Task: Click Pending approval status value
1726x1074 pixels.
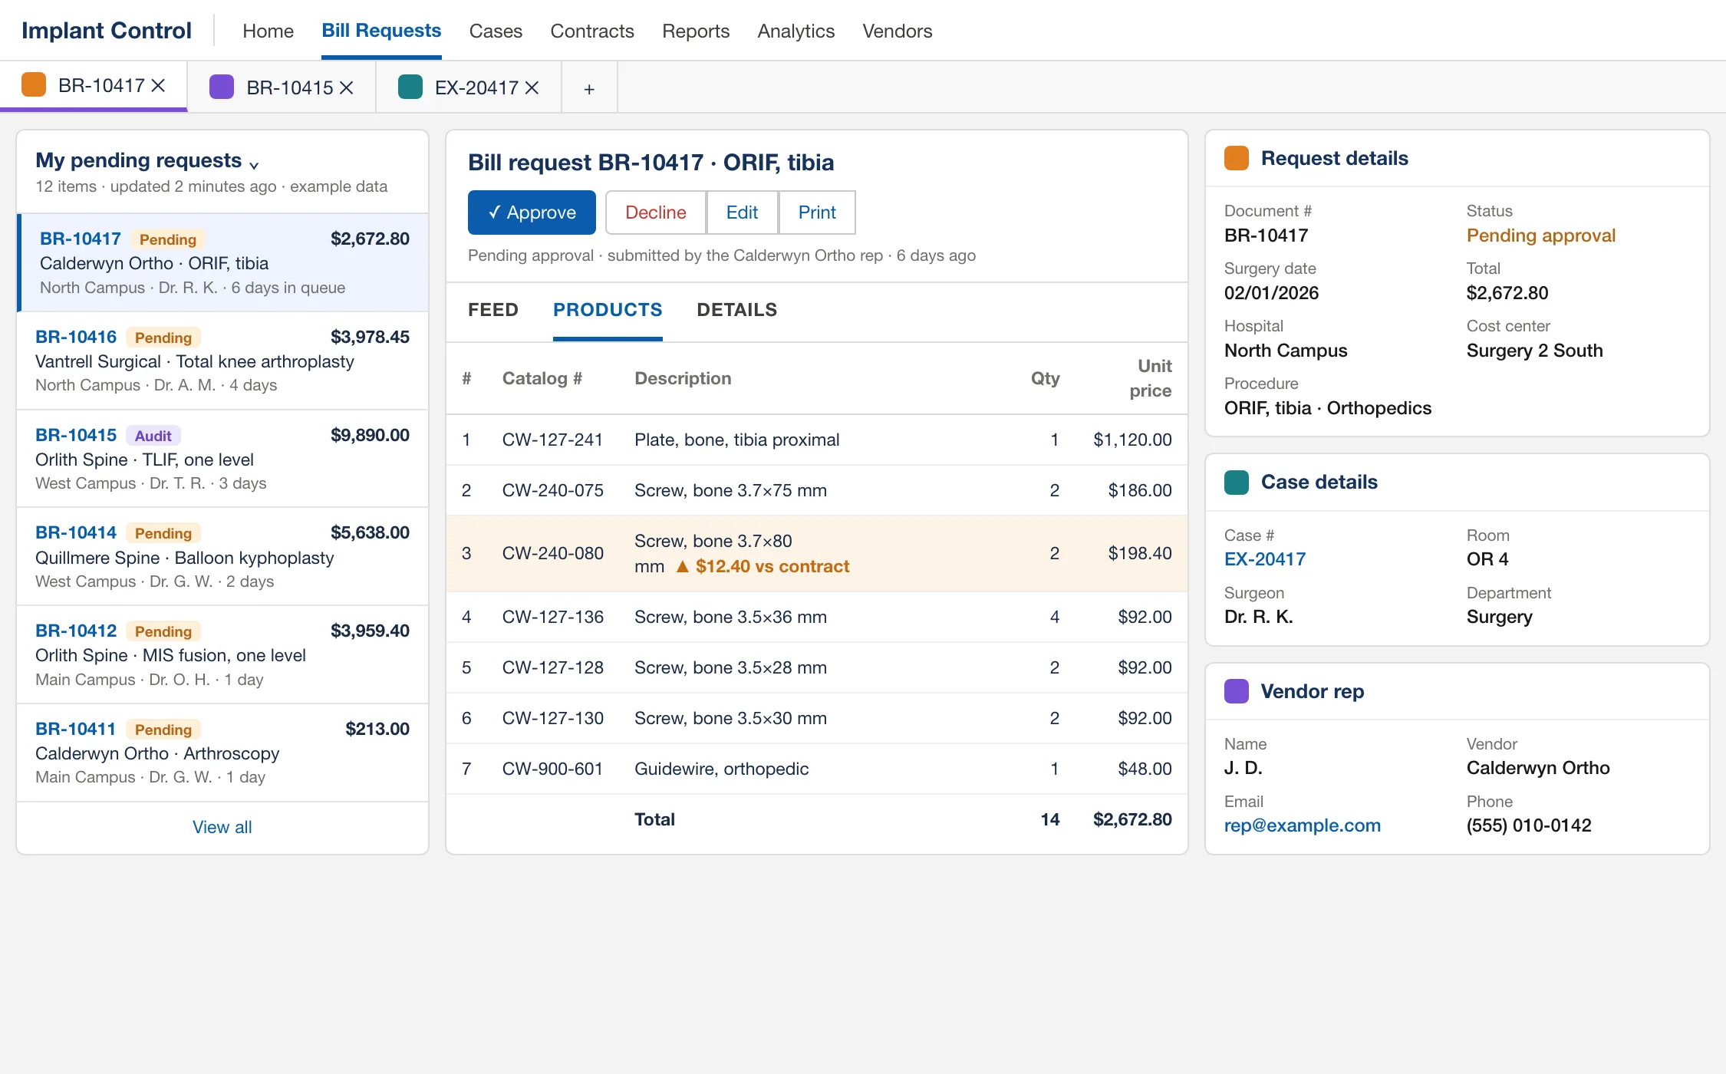Action: [1541, 236]
